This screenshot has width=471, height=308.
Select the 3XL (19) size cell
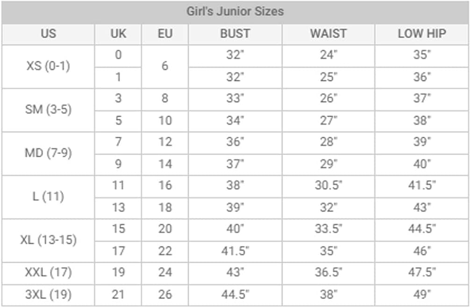48,294
